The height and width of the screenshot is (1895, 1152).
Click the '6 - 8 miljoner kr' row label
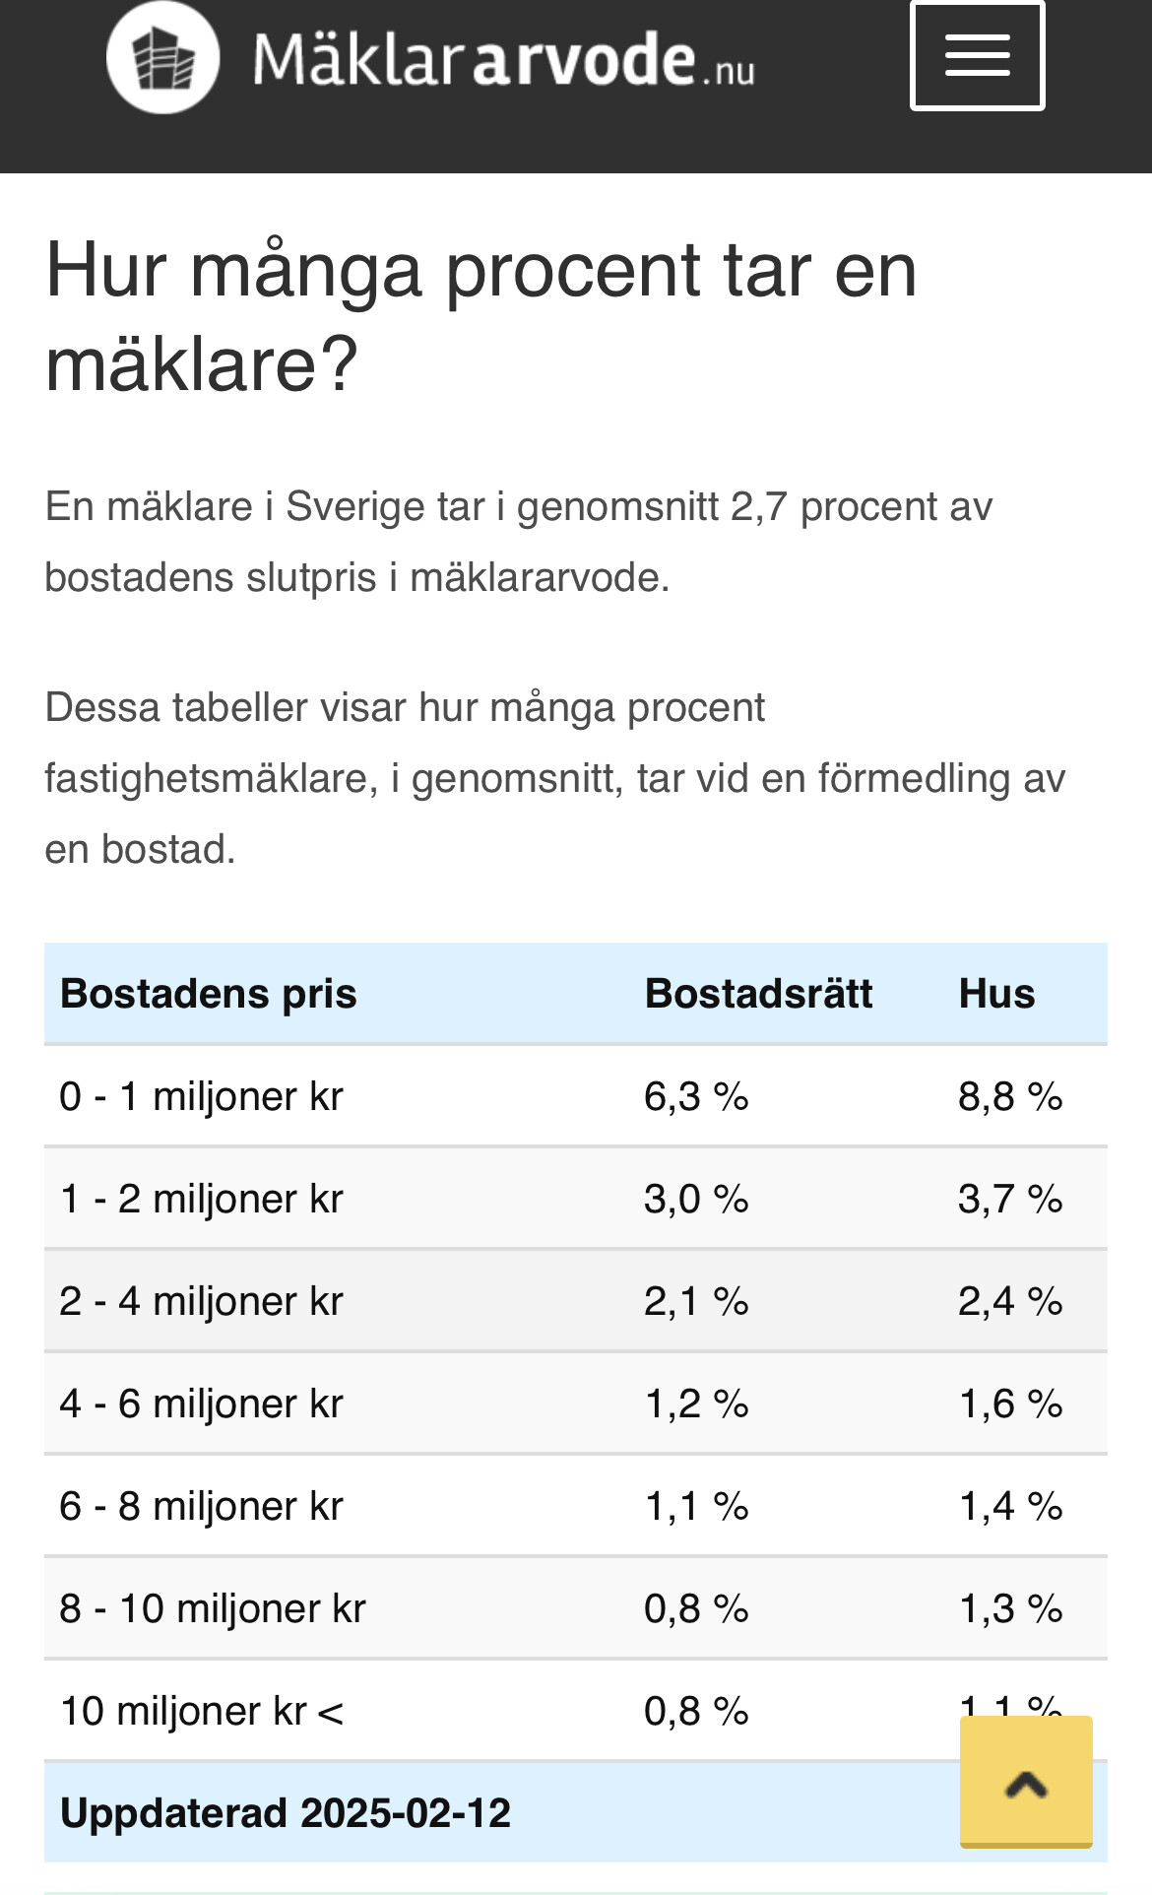pyautogui.click(x=202, y=1506)
